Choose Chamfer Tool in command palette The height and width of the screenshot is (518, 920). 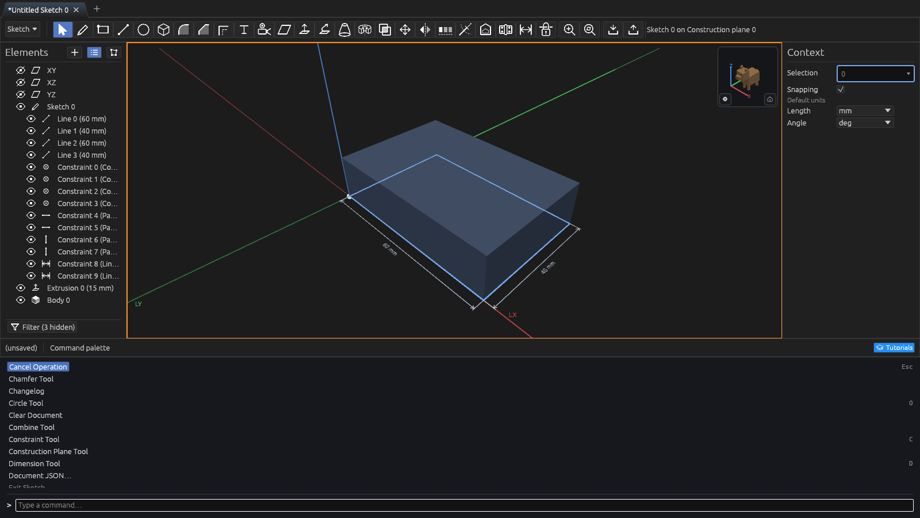click(x=31, y=379)
